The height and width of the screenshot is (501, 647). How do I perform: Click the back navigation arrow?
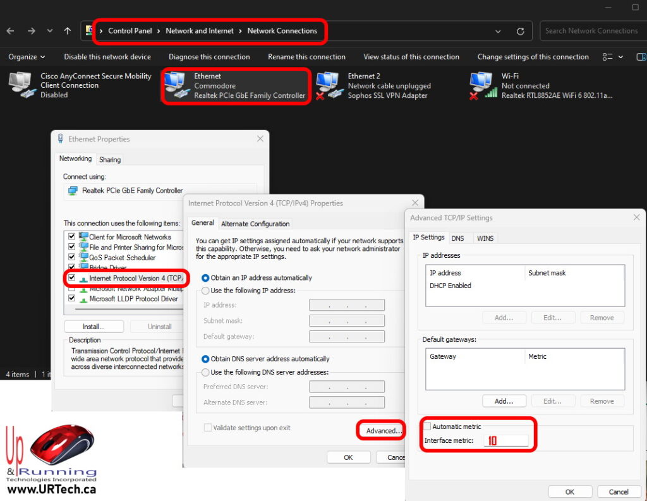[x=10, y=30]
